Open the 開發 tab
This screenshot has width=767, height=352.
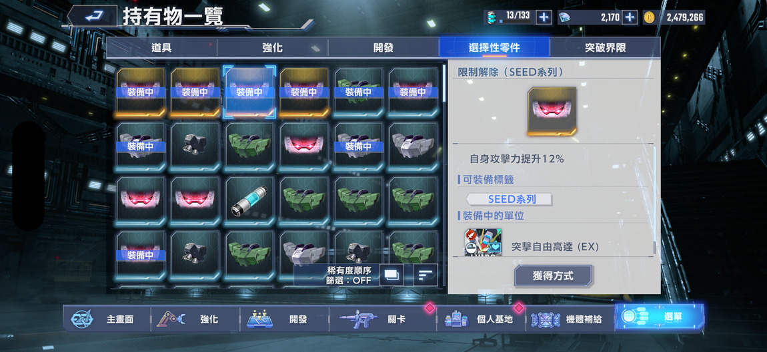(x=383, y=48)
